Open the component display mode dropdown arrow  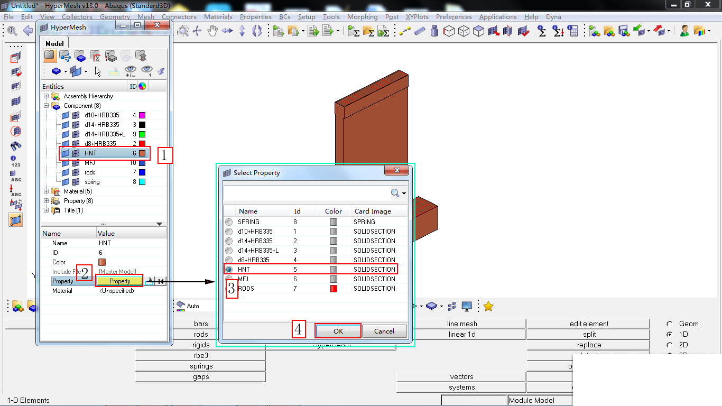(x=66, y=71)
